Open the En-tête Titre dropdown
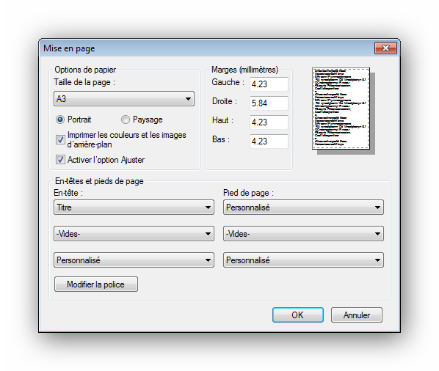The image size is (439, 371). tap(134, 207)
